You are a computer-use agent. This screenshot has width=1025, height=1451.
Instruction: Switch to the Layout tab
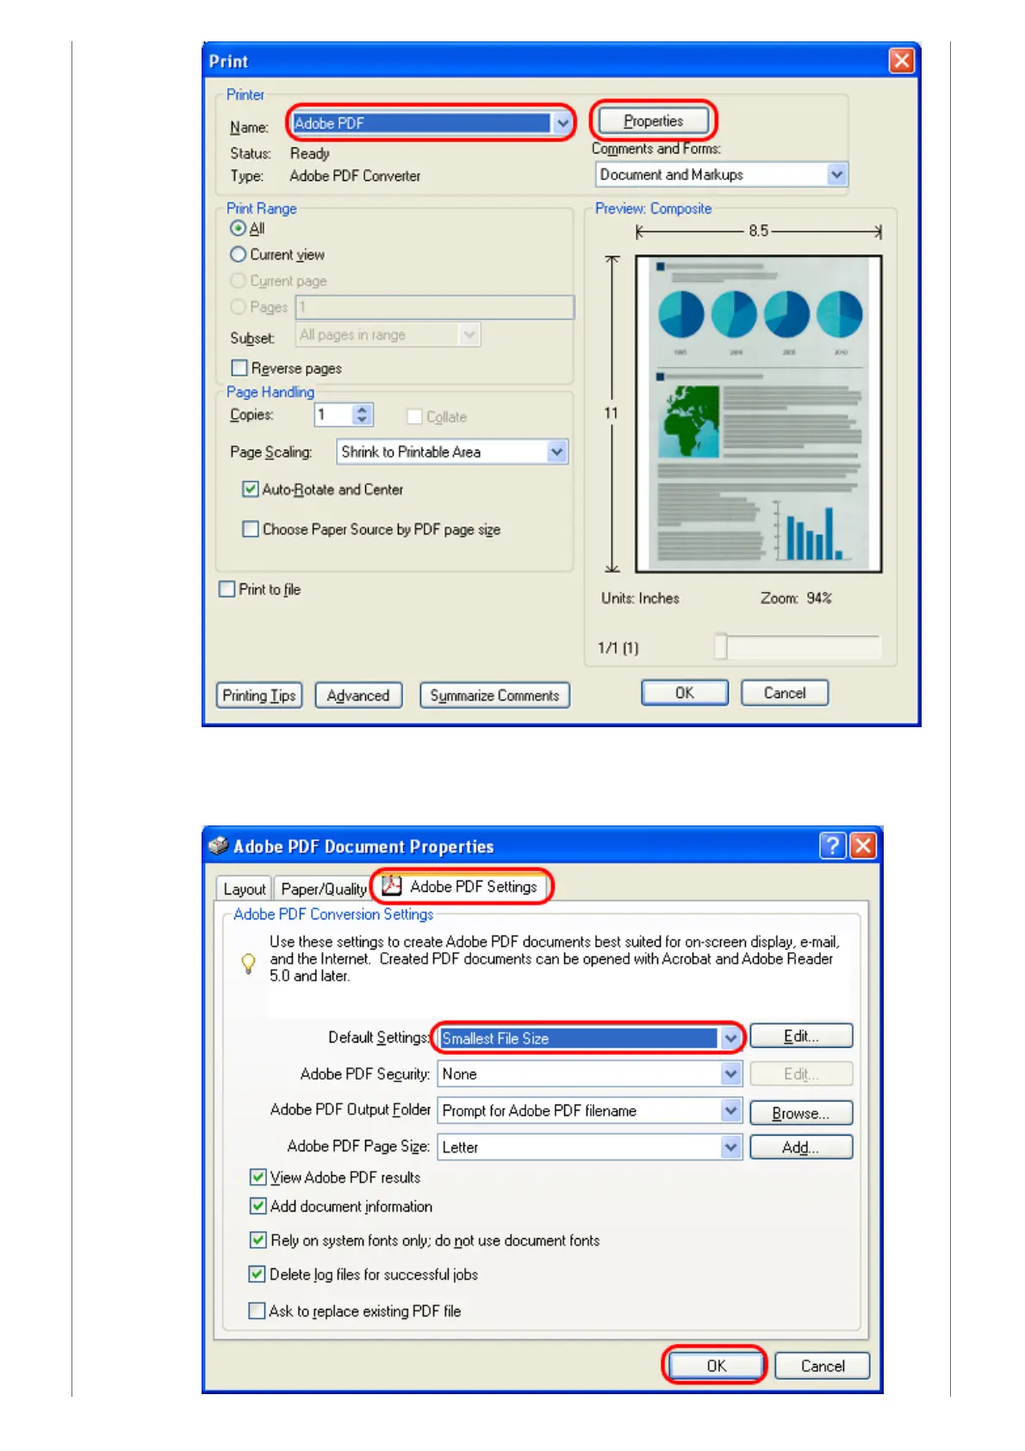tap(245, 889)
